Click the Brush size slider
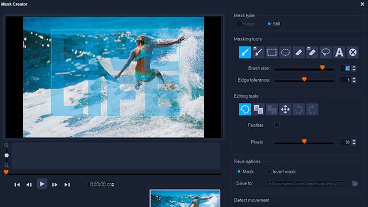368x207 pixels. point(304,69)
